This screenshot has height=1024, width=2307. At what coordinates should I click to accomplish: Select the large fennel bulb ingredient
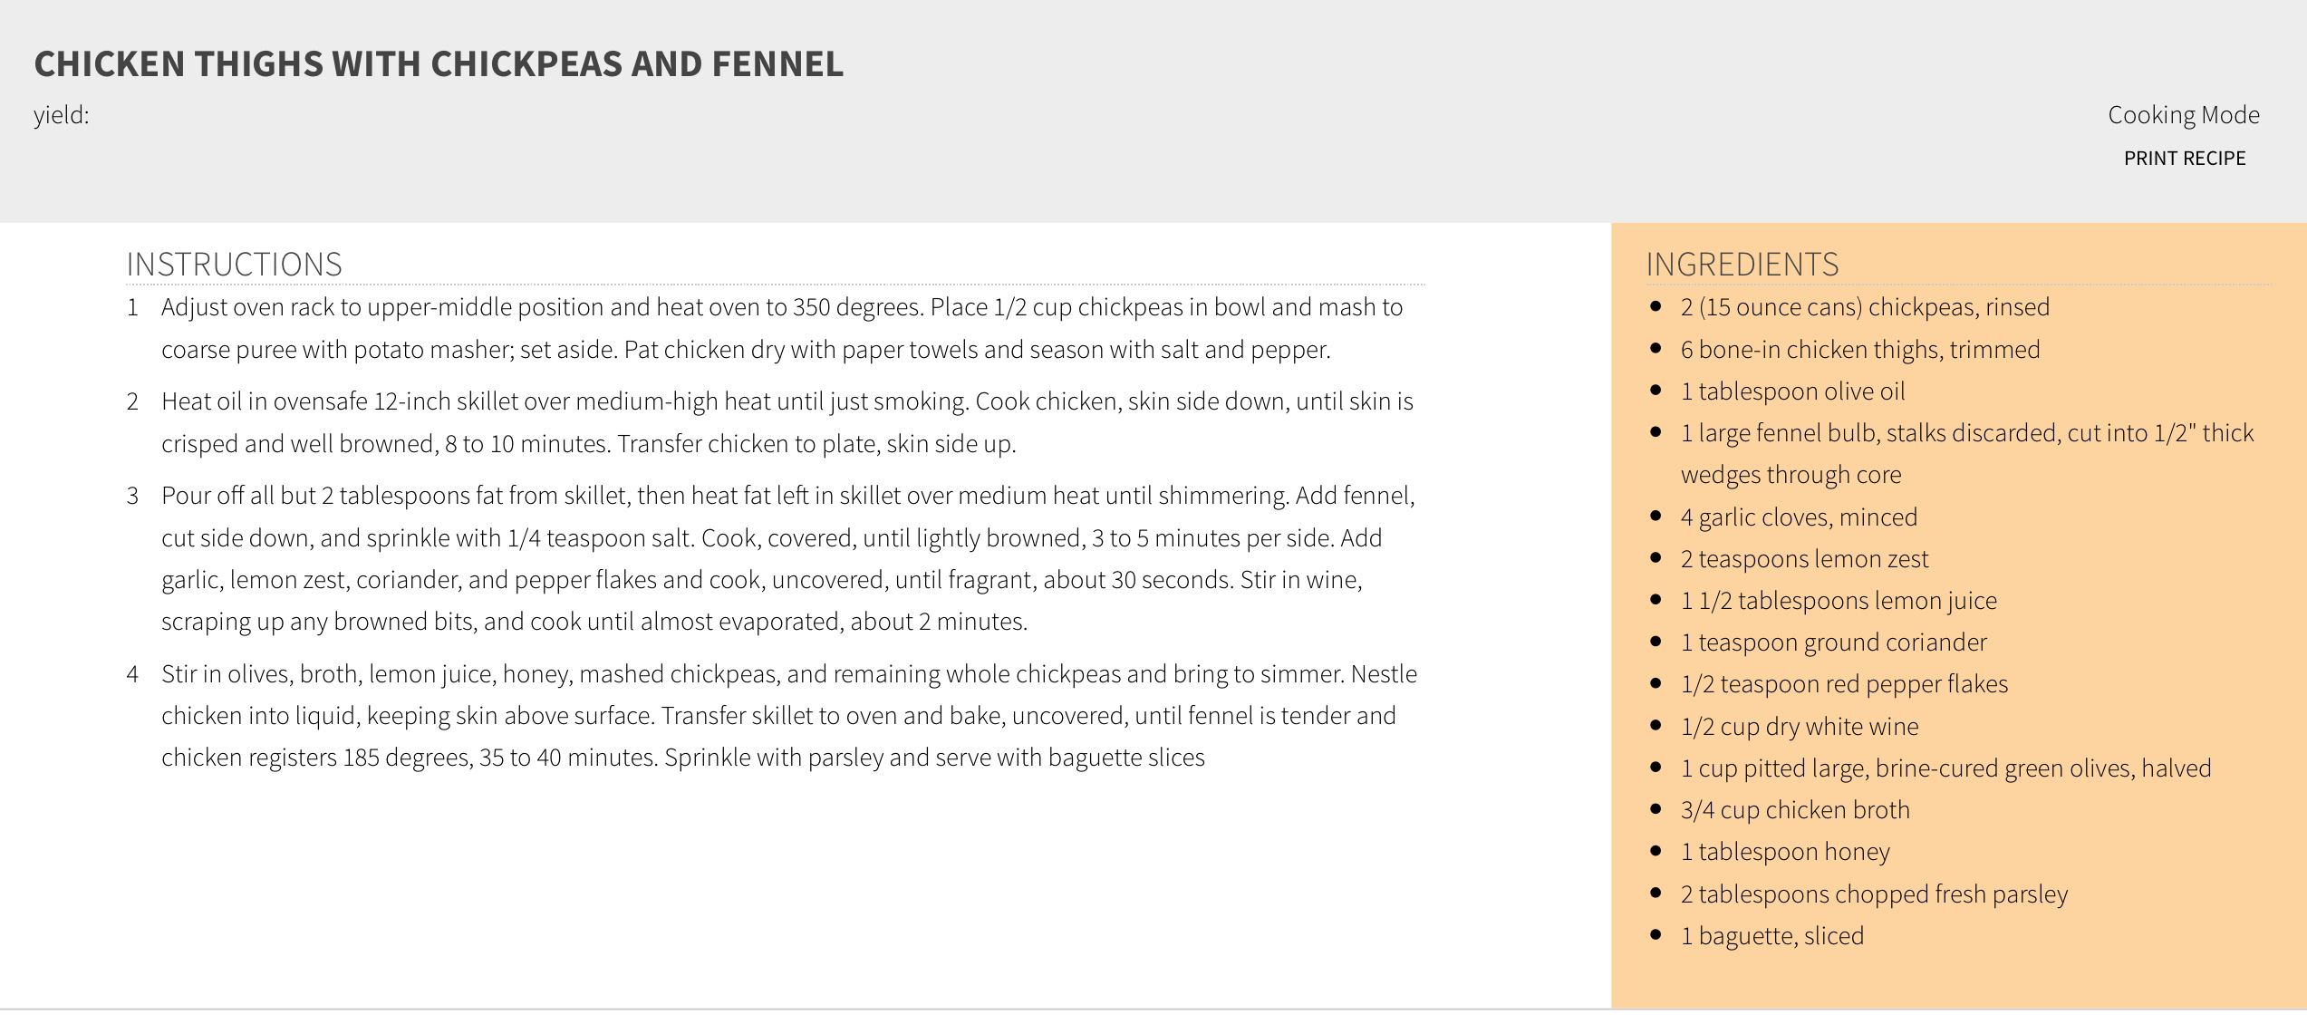[1967, 454]
